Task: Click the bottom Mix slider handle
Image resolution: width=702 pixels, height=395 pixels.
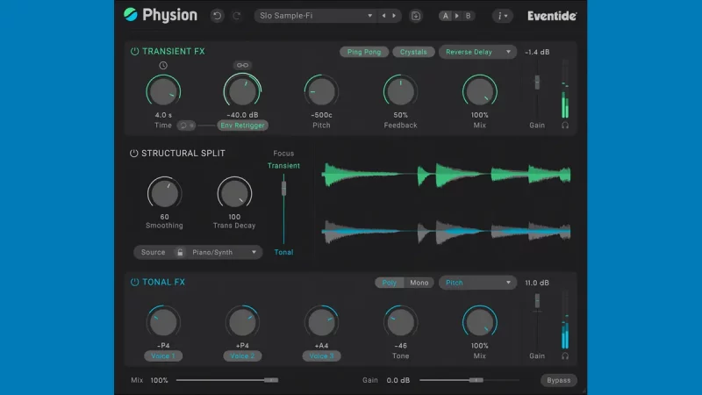Action: [271, 380]
